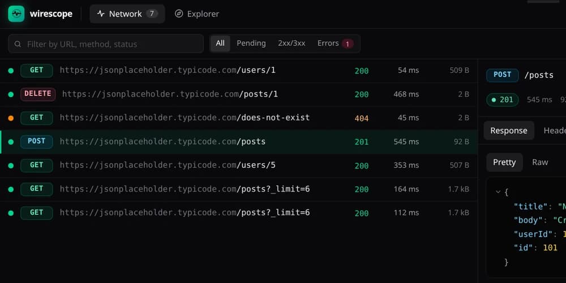
Task: Click the DELETE method badge
Action: 38,94
